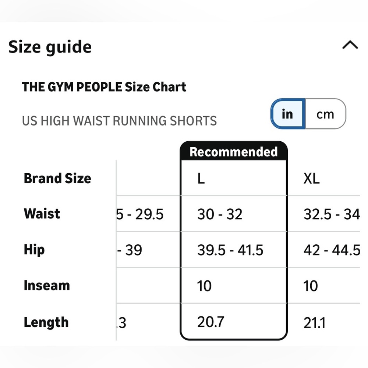Click waist value 30 - 32
Screen dimensions: 368x368
220,214
